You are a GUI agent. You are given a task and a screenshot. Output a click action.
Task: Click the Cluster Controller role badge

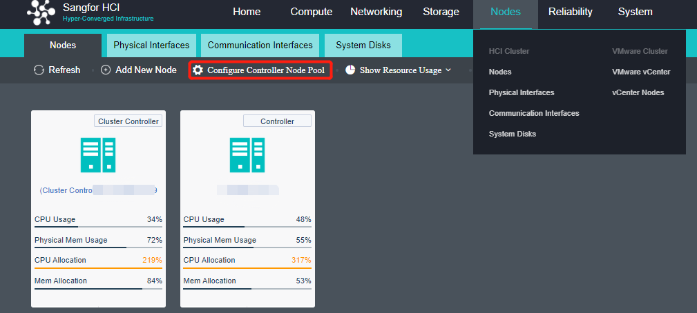[128, 121]
